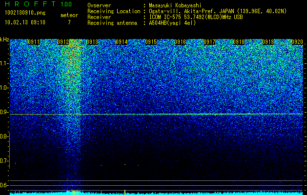Click the 1.0 kHz axis label
Screen dimensions: 307x195
pos(3,88)
